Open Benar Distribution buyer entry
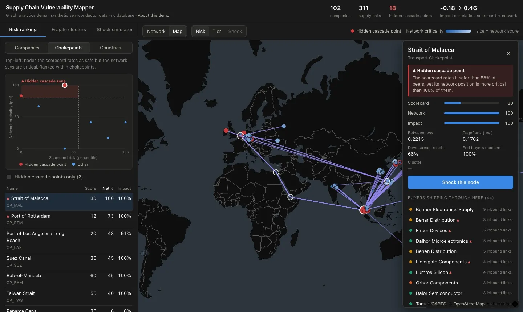Screen dimensions: 523x312 (460, 220)
